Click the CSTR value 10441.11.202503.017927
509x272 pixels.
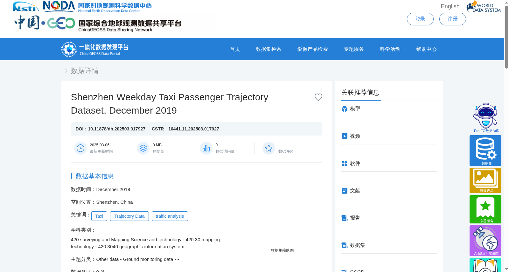(194, 129)
